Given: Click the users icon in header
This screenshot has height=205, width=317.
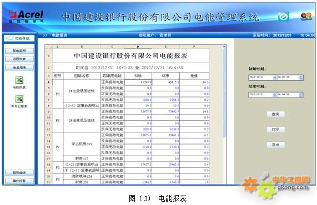Looking at the screenshot, I should click(x=306, y=17).
